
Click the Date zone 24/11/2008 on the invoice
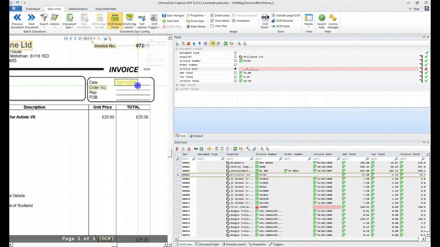126,82
